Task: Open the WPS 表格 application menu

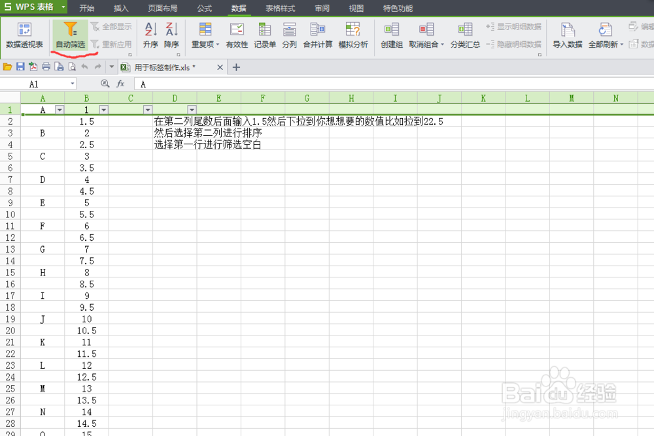Action: pyautogui.click(x=34, y=7)
